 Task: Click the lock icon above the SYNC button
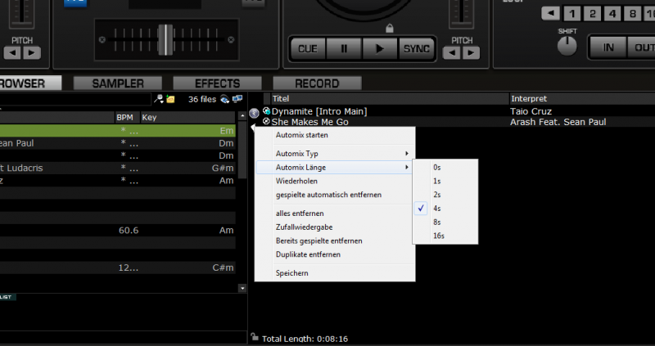[390, 29]
